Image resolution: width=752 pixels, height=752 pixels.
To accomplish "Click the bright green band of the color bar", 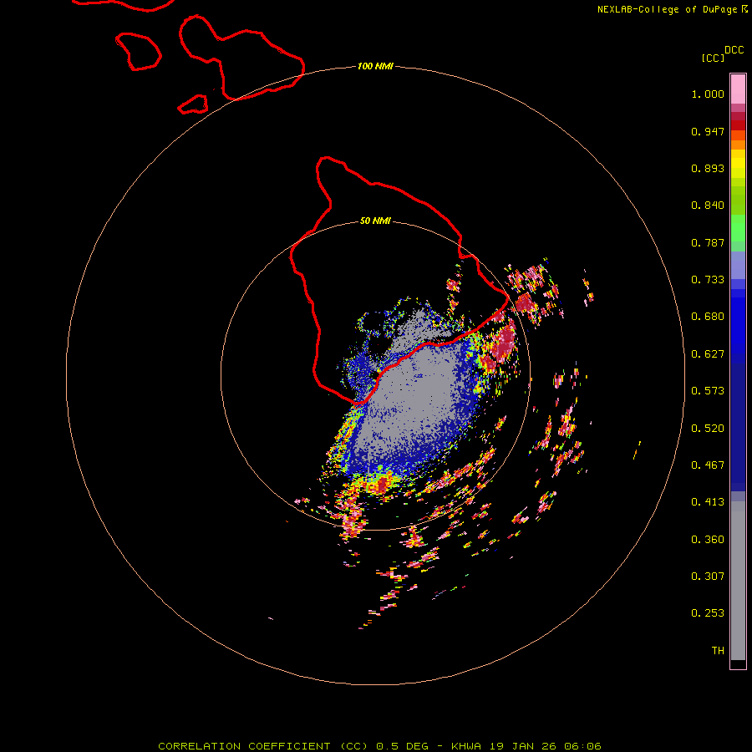I will [x=738, y=227].
